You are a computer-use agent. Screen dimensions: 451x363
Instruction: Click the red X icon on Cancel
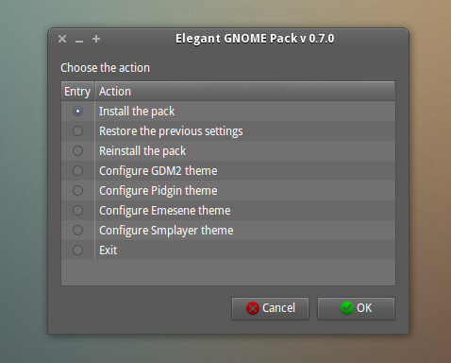[253, 308]
